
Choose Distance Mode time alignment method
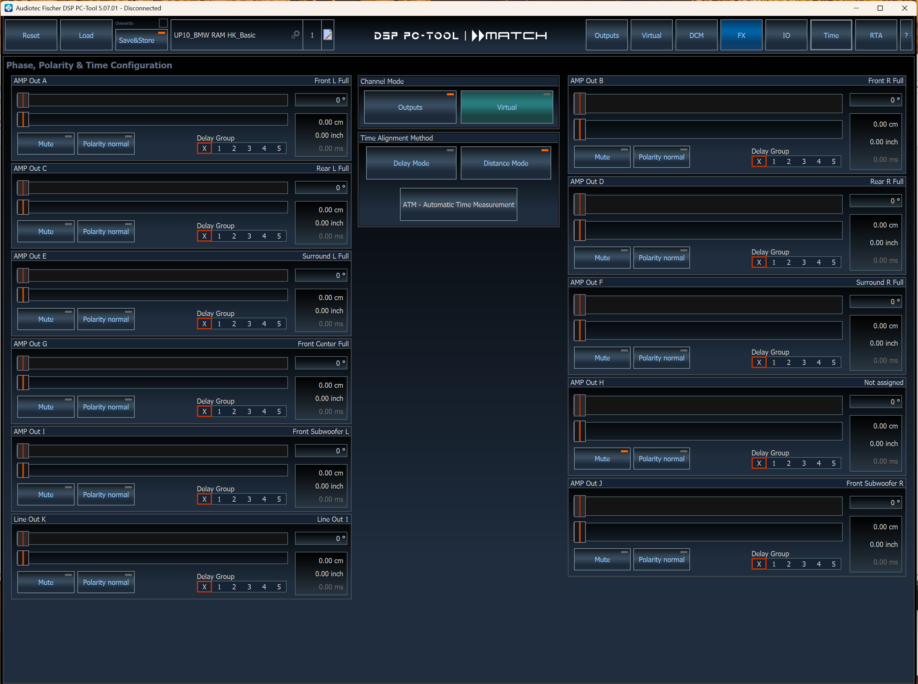coord(506,163)
